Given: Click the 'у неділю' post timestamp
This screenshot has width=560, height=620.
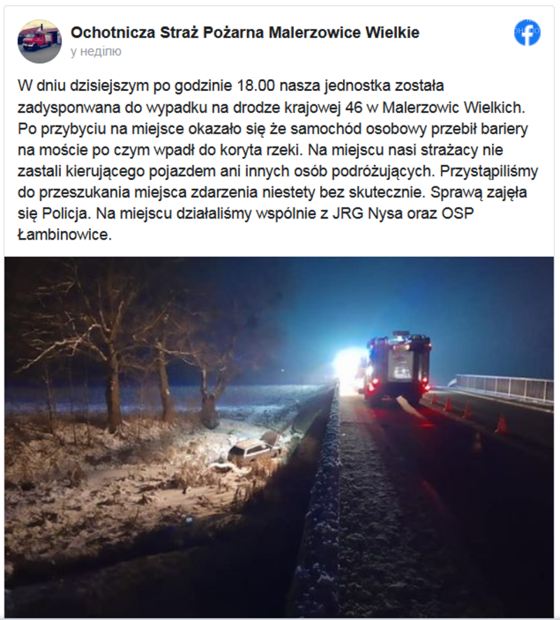Looking at the screenshot, I should coord(96,51).
